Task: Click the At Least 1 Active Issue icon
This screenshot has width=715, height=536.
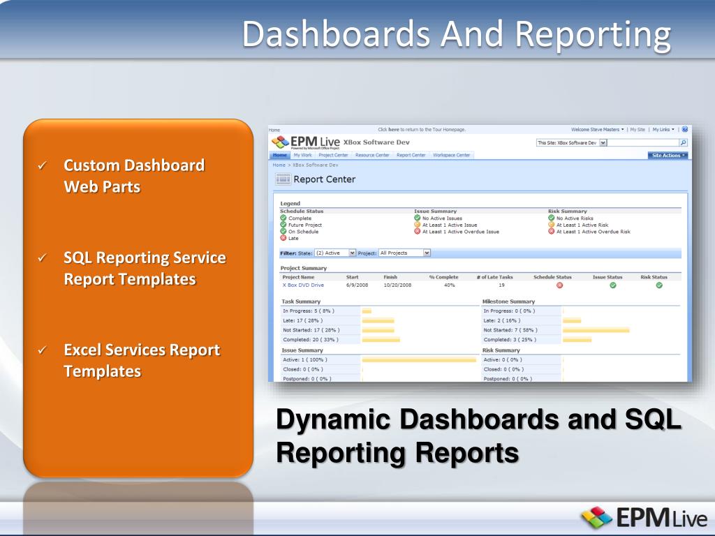Action: tap(418, 225)
